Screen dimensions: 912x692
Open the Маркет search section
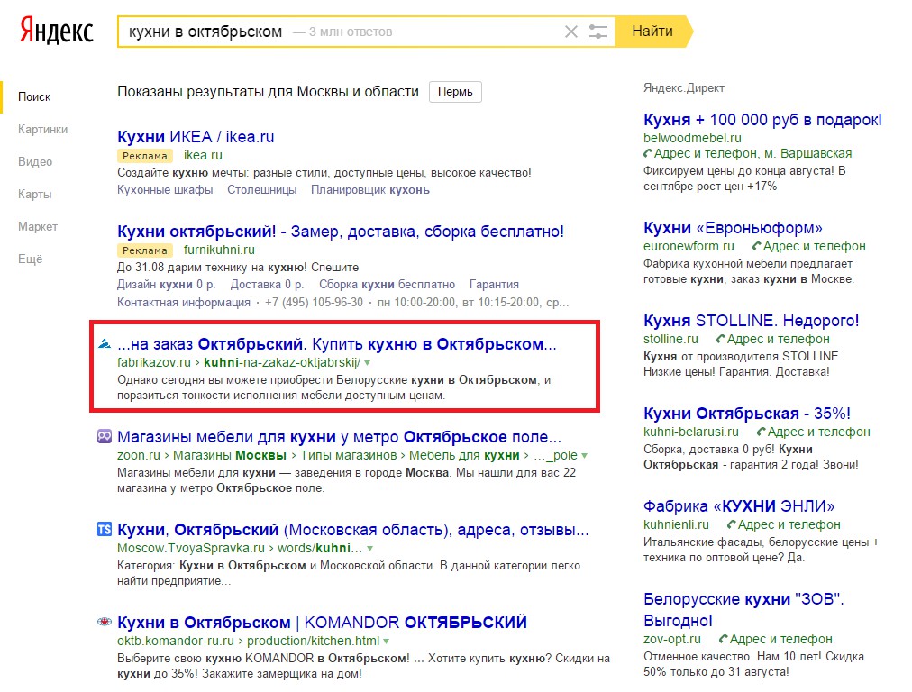pos(37,226)
